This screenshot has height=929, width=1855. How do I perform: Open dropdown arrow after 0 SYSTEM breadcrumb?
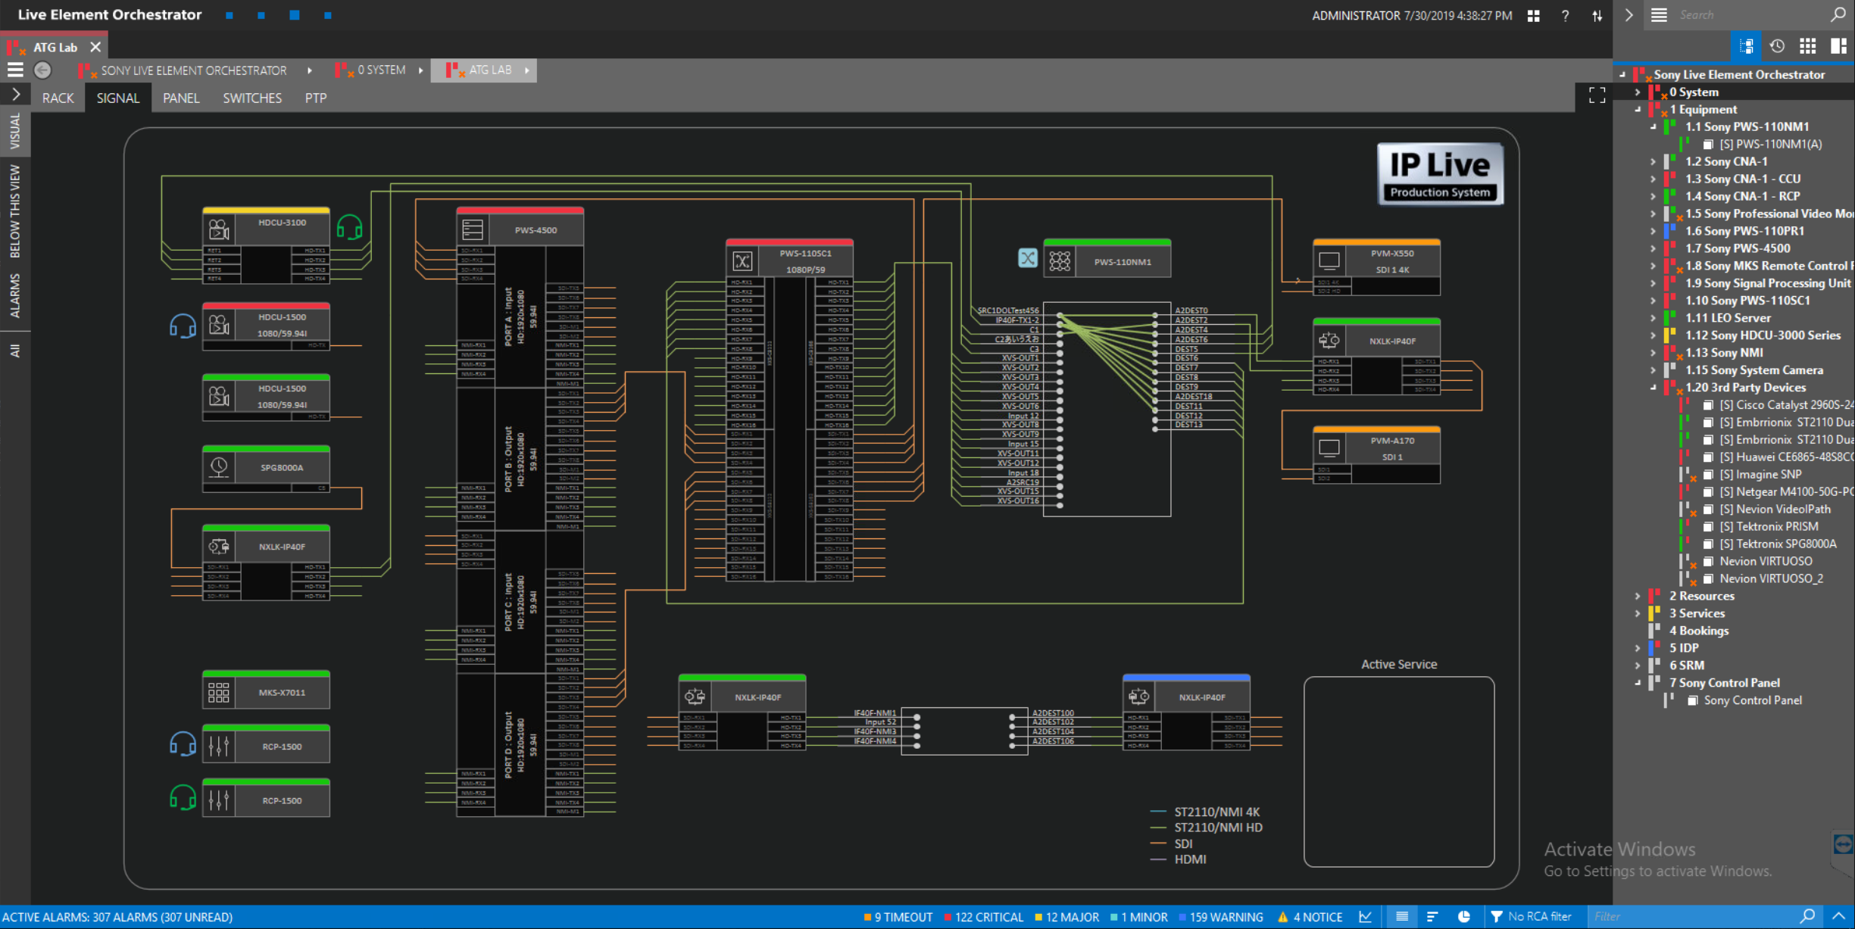click(420, 70)
